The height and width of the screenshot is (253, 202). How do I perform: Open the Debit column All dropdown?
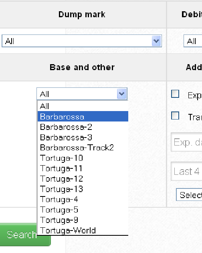pyautogui.click(x=193, y=41)
